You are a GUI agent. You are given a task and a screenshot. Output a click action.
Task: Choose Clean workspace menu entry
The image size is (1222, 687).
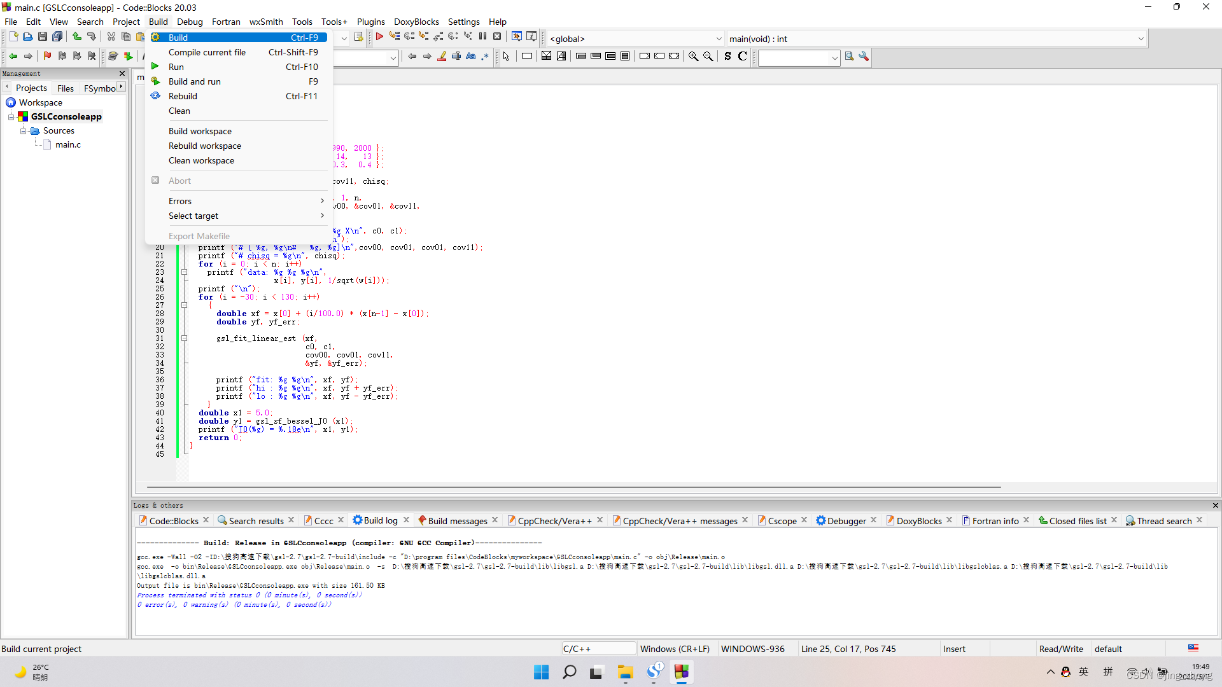pos(238,160)
